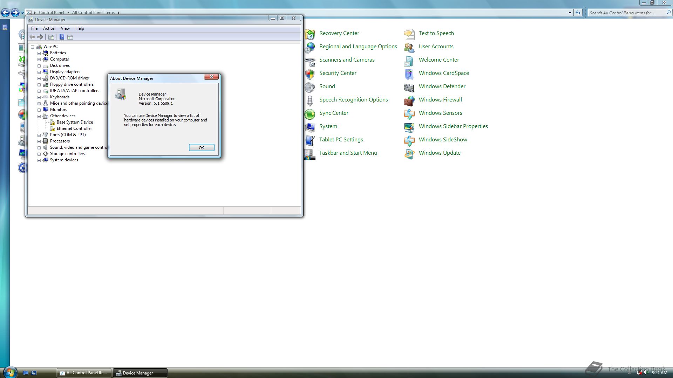This screenshot has height=378, width=673.
Task: Toggle the action pane toolbar icon
Action: pyautogui.click(x=70, y=37)
